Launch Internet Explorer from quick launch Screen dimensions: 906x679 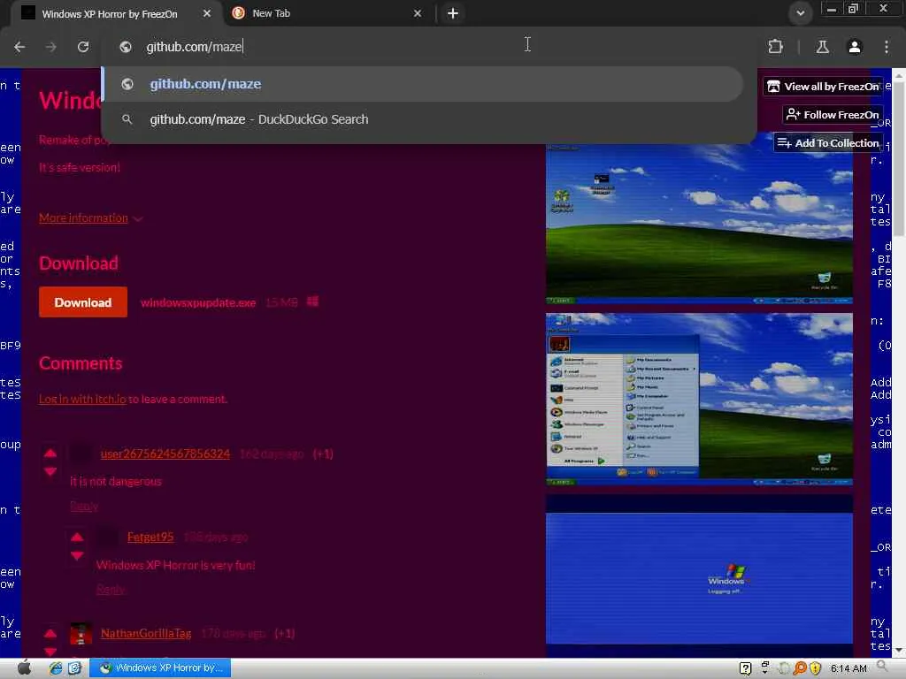[x=56, y=668]
